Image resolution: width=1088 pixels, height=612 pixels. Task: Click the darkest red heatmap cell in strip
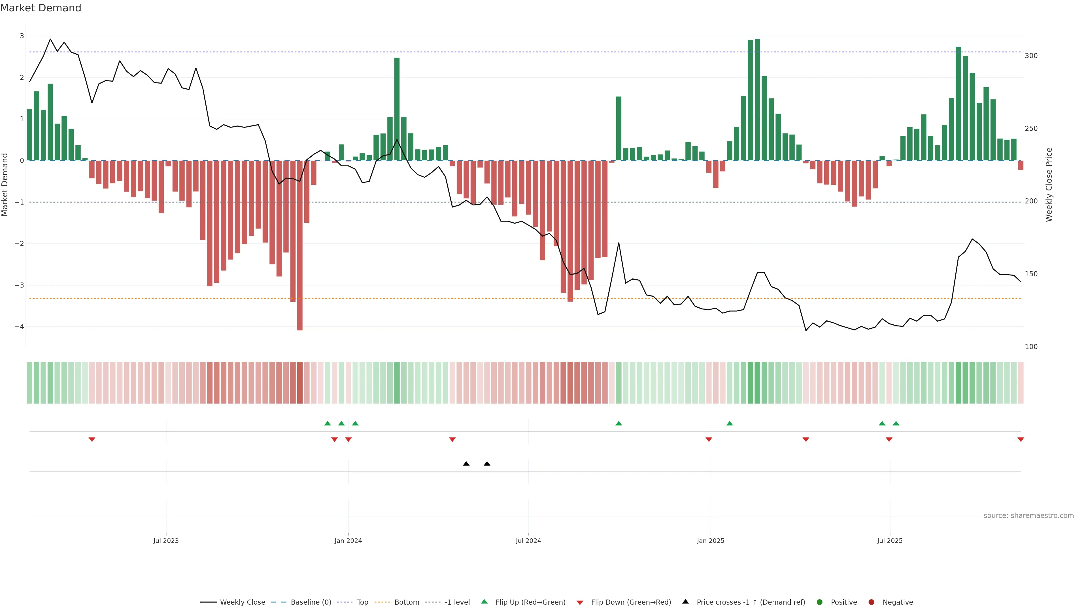pos(300,383)
